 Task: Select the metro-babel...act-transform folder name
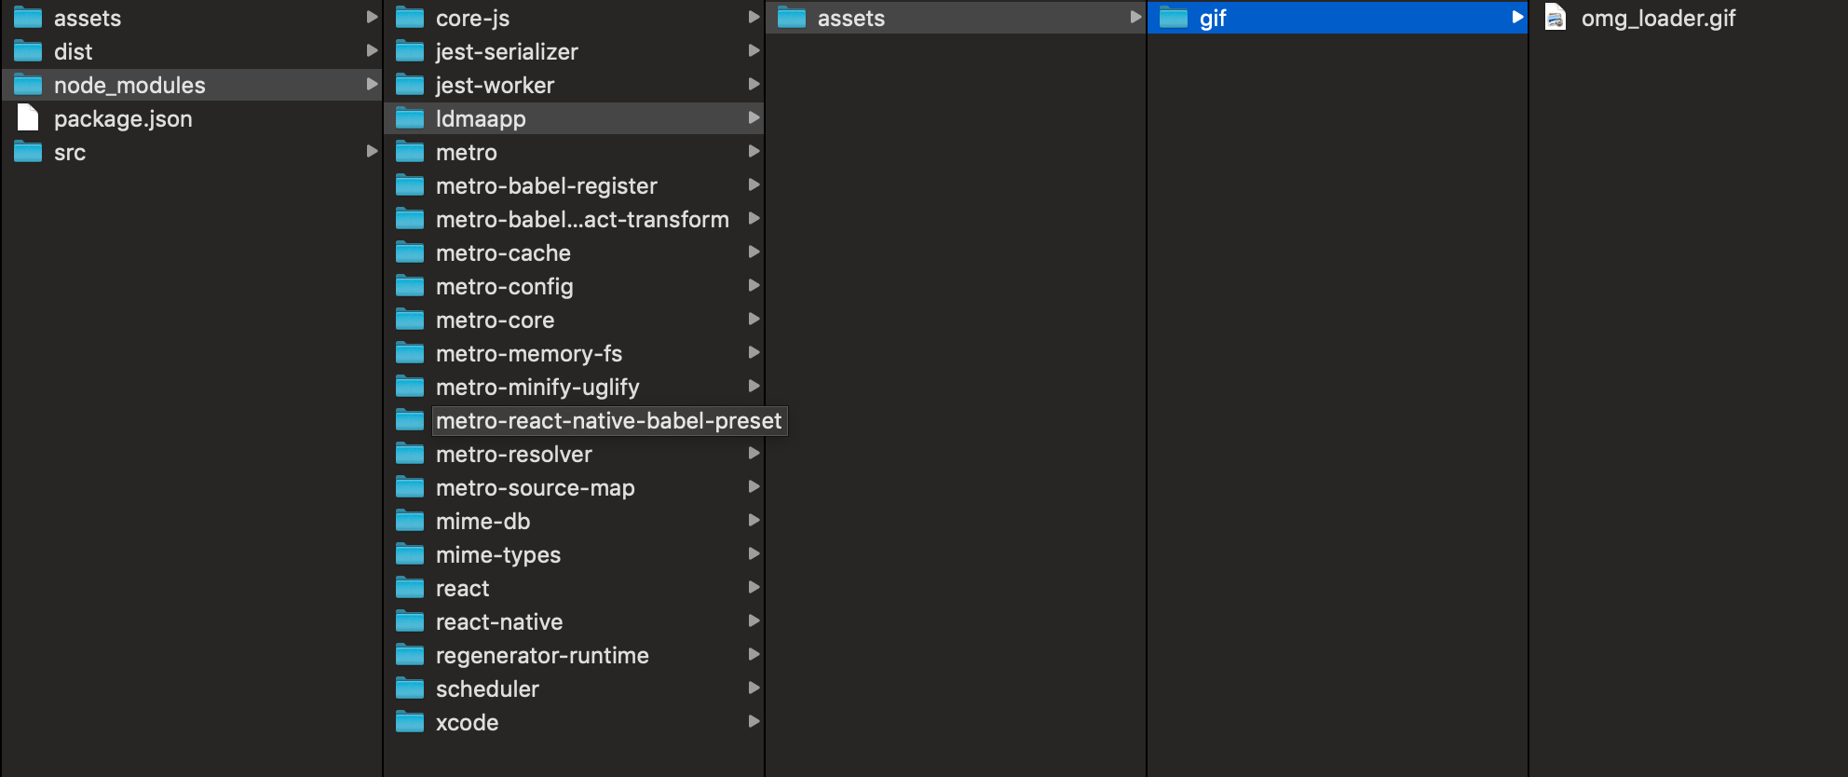pyautogui.click(x=582, y=219)
